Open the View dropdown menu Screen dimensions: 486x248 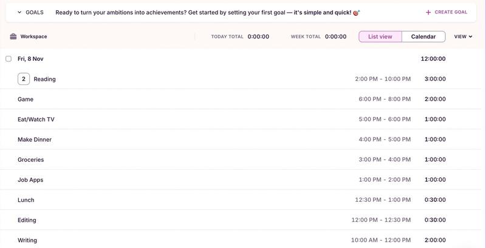point(464,36)
